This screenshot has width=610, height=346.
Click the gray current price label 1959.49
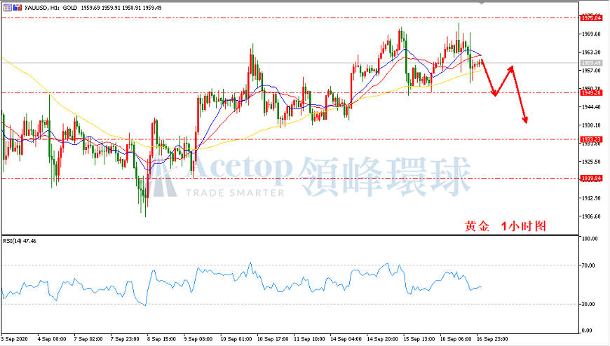(590, 63)
